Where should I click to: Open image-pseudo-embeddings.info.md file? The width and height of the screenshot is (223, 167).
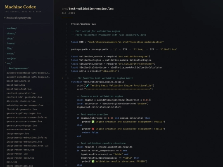pyautogui.click(x=27, y=138)
